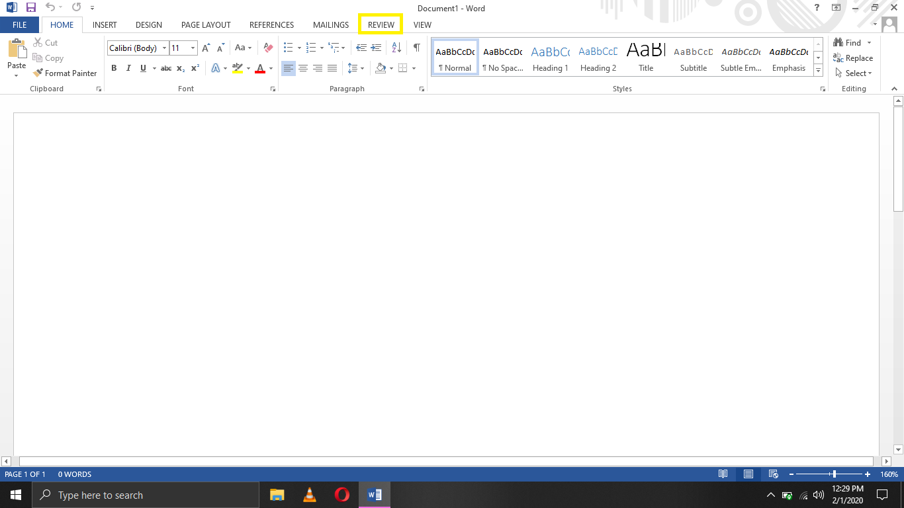
Task: Click the Replace button
Action: [x=853, y=58]
